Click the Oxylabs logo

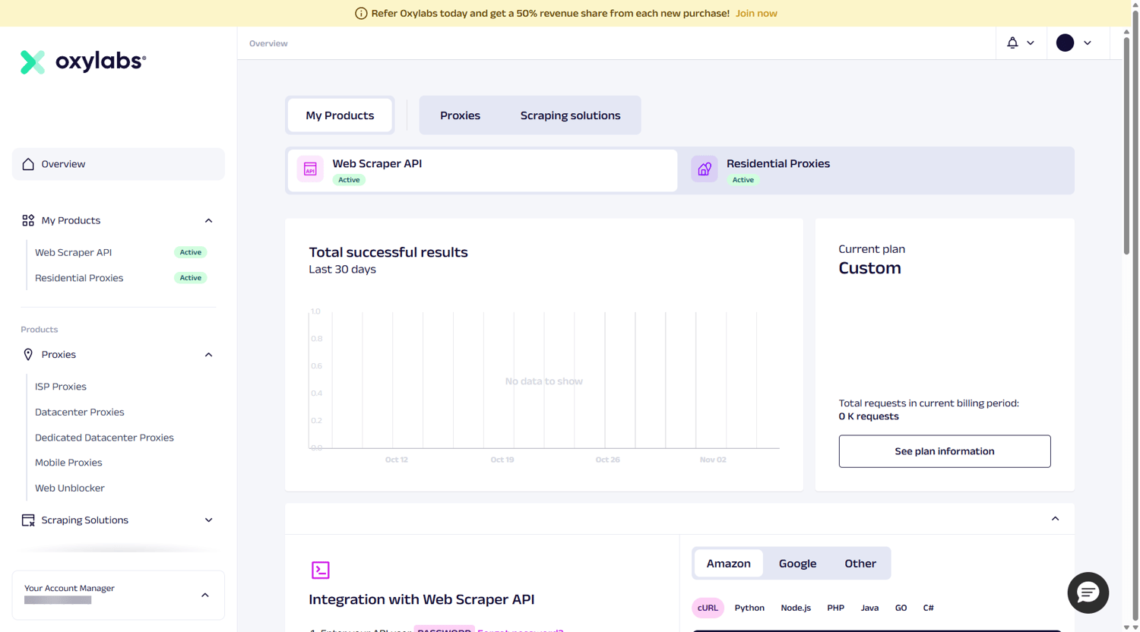83,62
